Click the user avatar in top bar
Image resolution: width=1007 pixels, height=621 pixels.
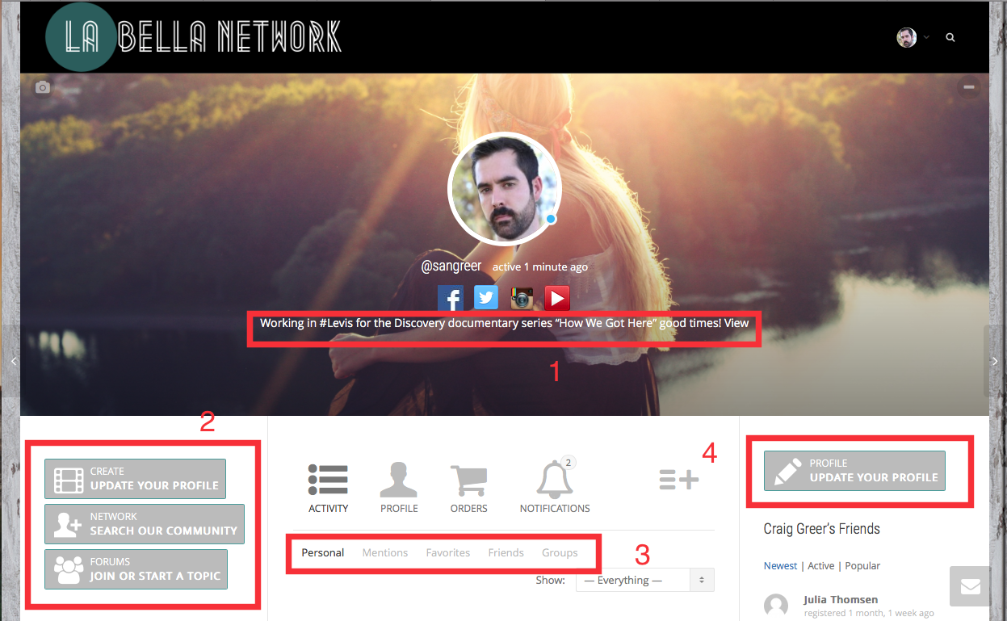pyautogui.click(x=907, y=37)
